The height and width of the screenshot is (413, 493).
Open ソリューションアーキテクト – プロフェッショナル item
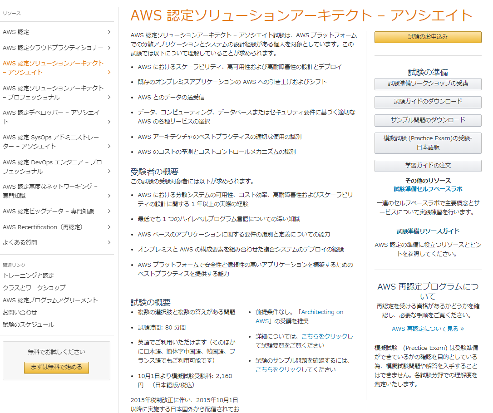[53, 93]
